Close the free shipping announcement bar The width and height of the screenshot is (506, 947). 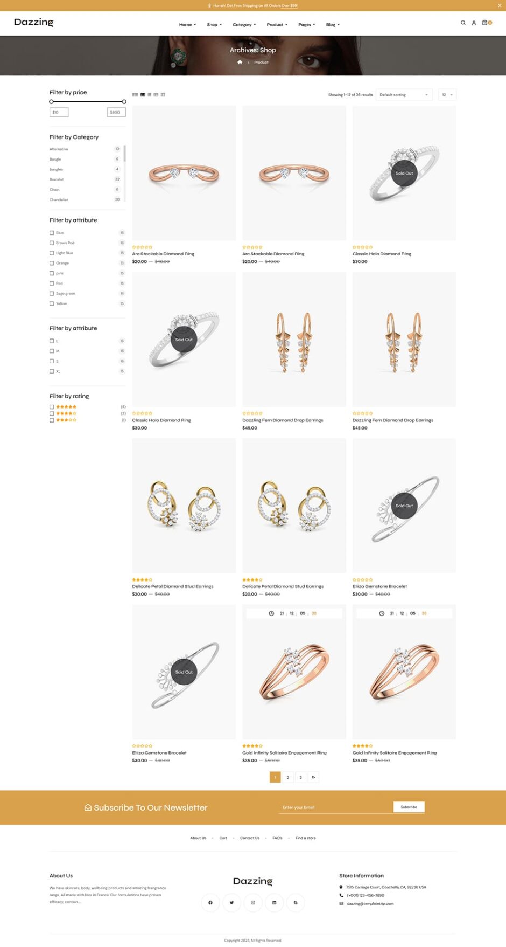click(x=499, y=5)
